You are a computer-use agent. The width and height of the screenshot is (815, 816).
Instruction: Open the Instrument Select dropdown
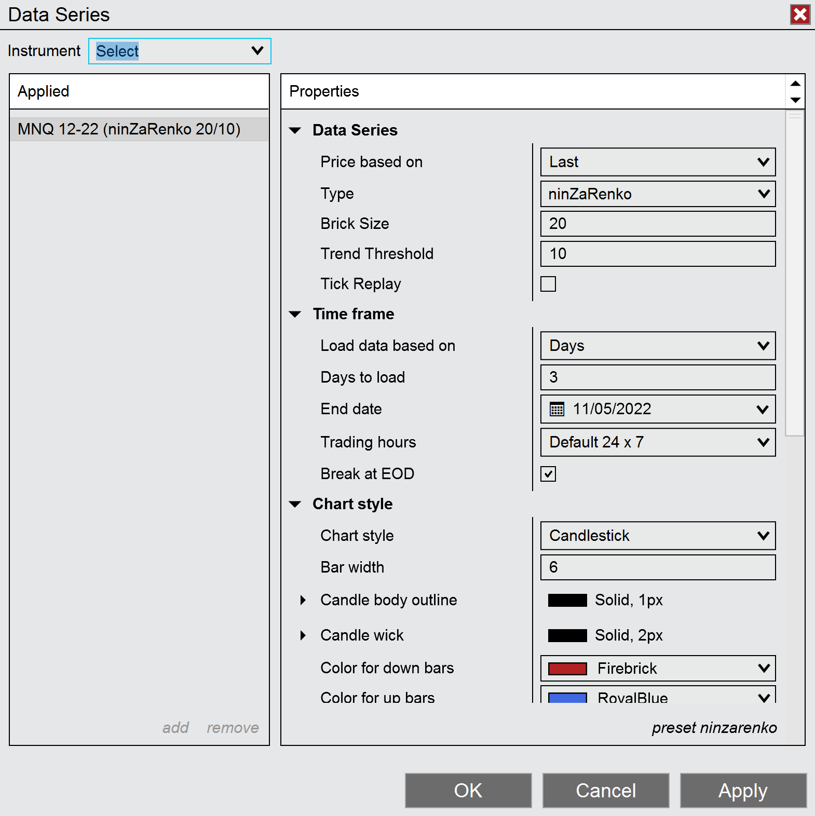(x=180, y=51)
